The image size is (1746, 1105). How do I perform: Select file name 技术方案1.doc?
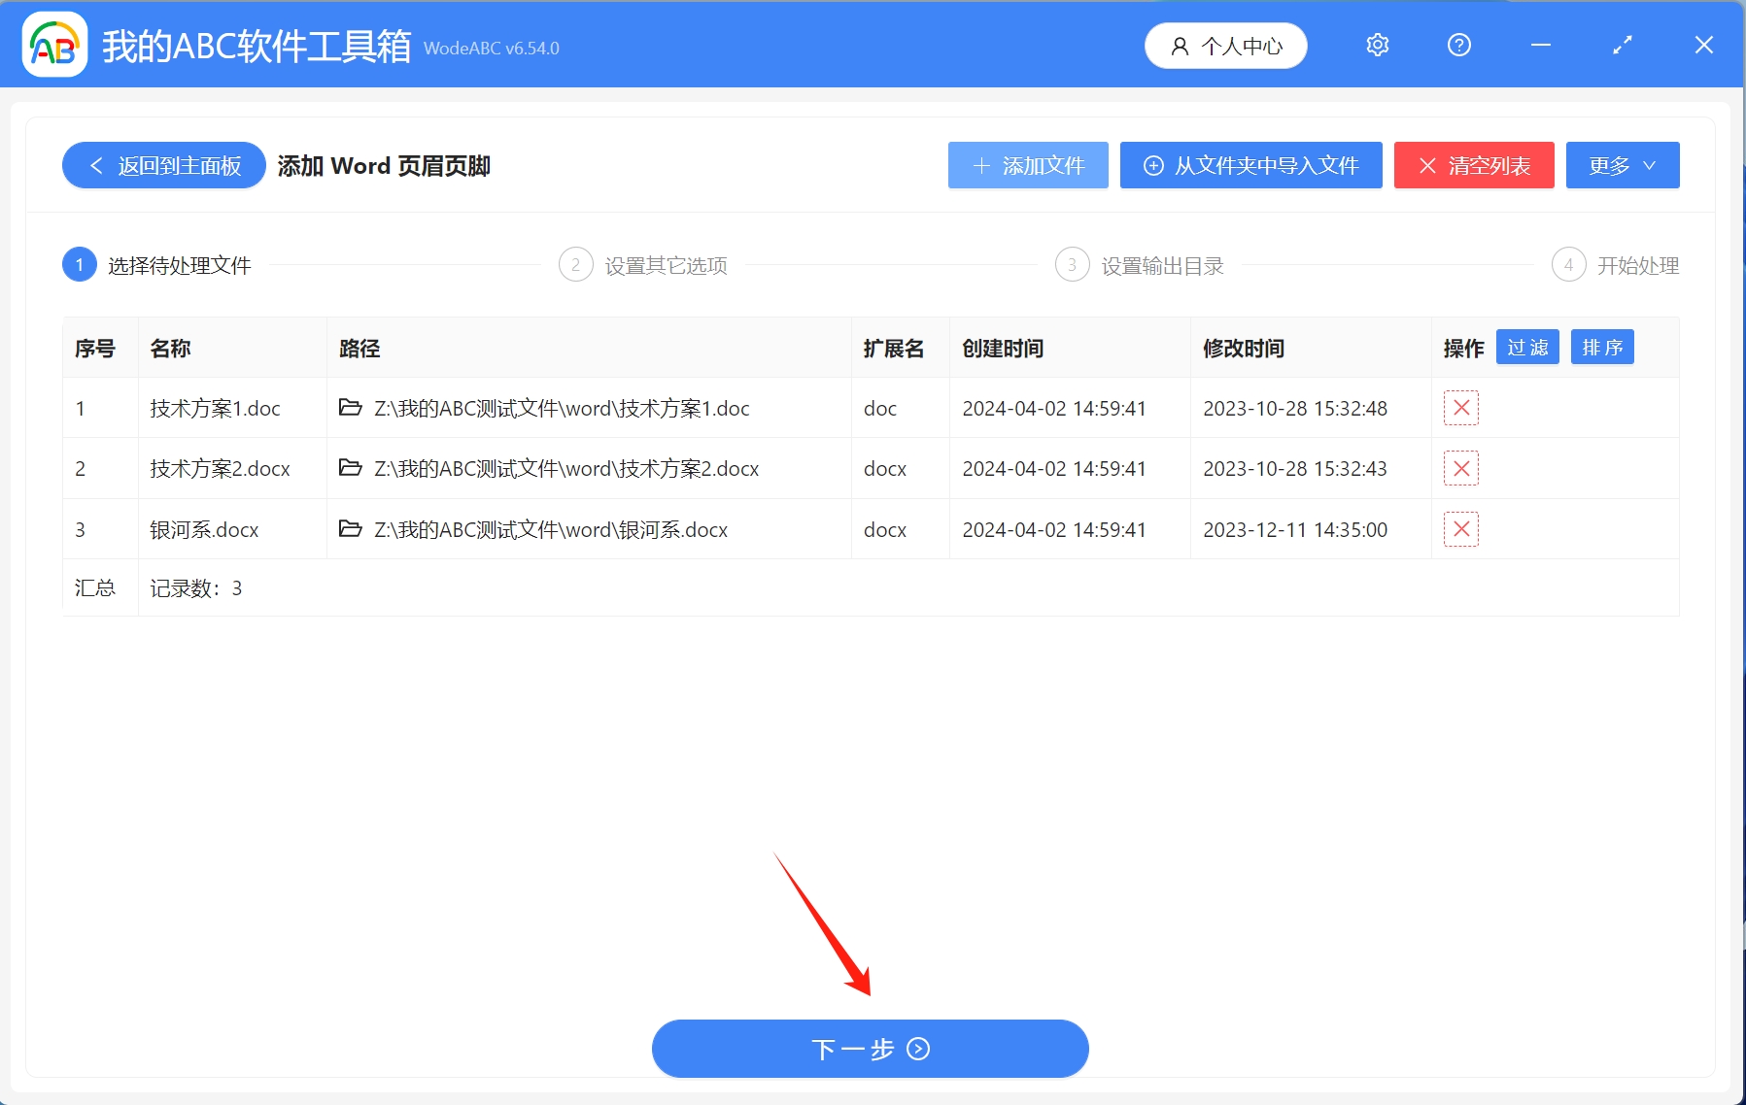(x=215, y=409)
